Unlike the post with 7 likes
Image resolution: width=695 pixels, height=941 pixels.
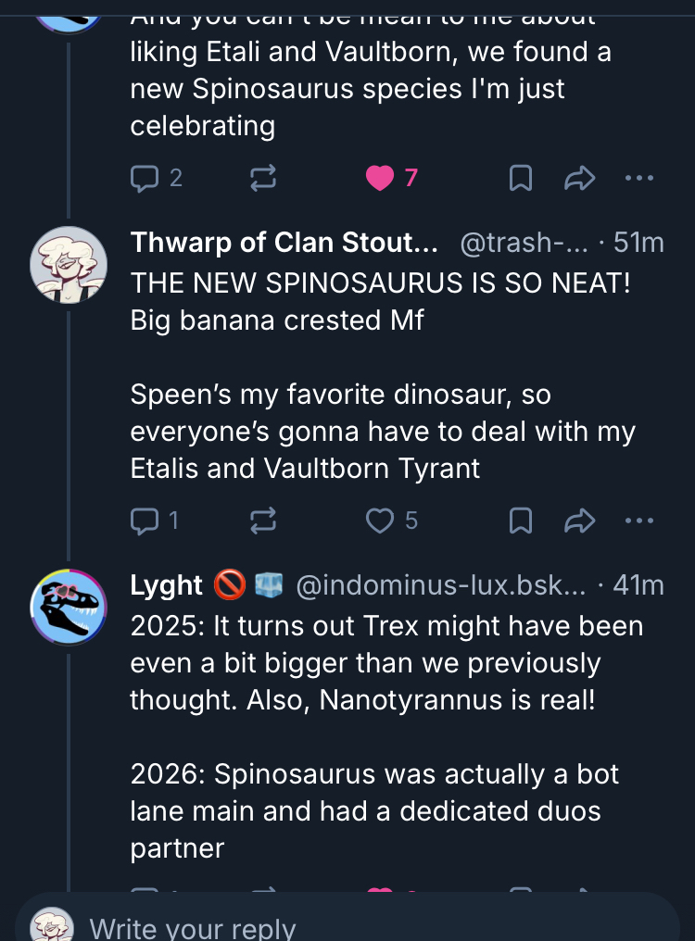coord(380,178)
